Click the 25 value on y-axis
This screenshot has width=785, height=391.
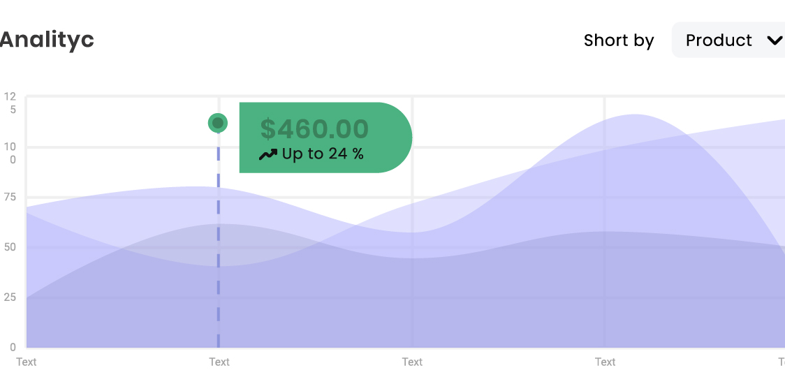pos(10,297)
